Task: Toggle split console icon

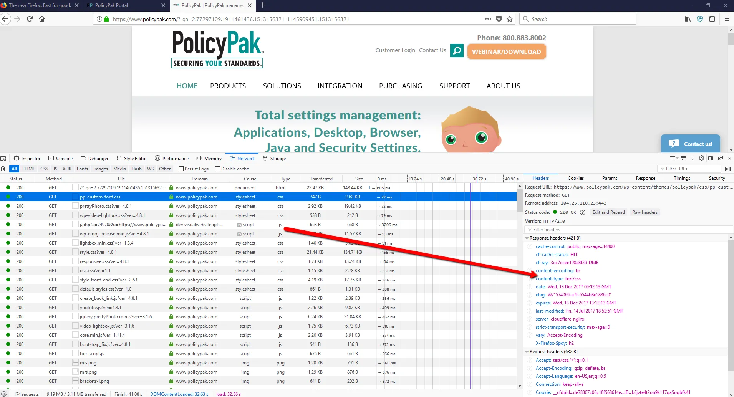Action: pyautogui.click(x=683, y=159)
